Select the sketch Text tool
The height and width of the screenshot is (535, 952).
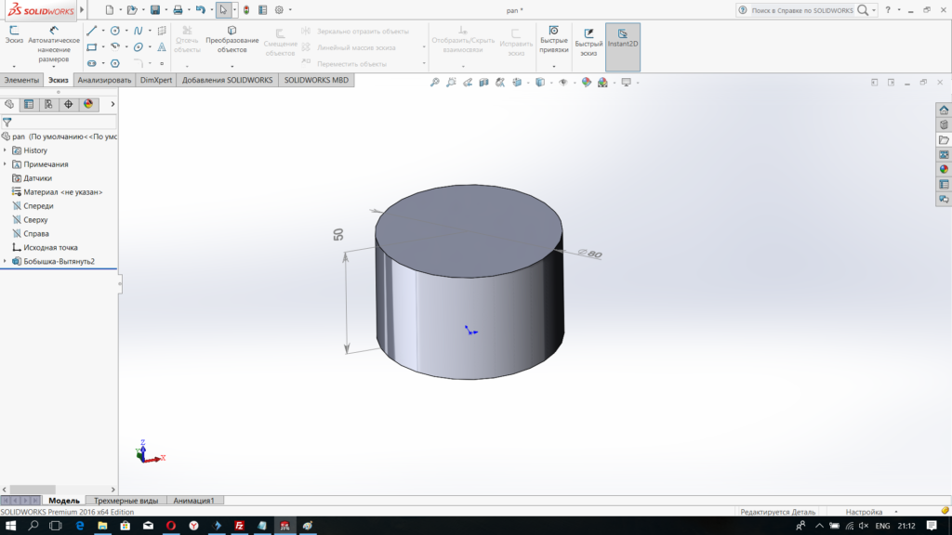(162, 46)
